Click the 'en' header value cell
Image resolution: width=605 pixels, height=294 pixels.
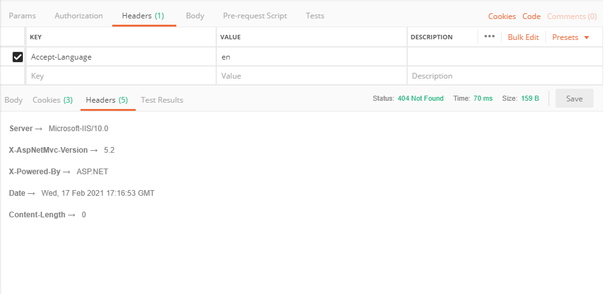[x=311, y=57]
